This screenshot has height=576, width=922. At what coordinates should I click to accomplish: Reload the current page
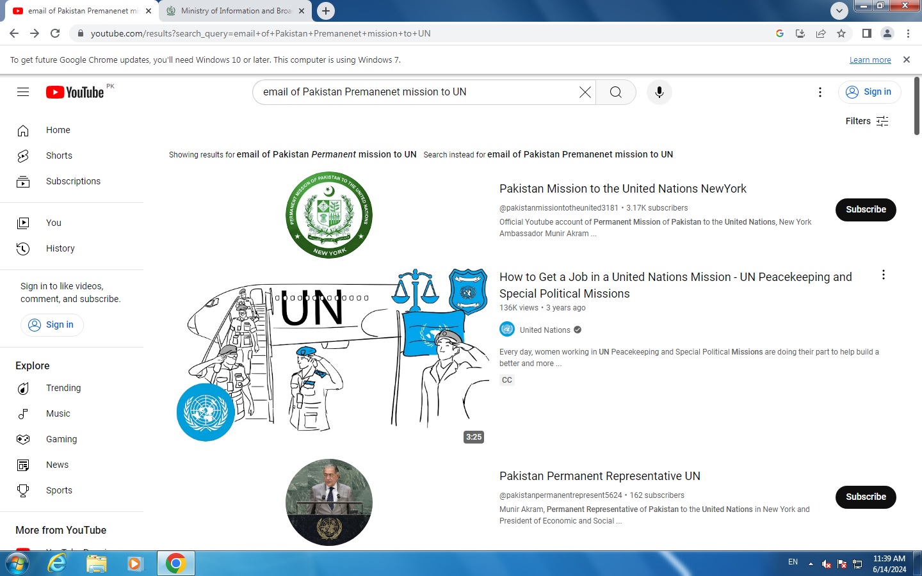pyautogui.click(x=55, y=33)
